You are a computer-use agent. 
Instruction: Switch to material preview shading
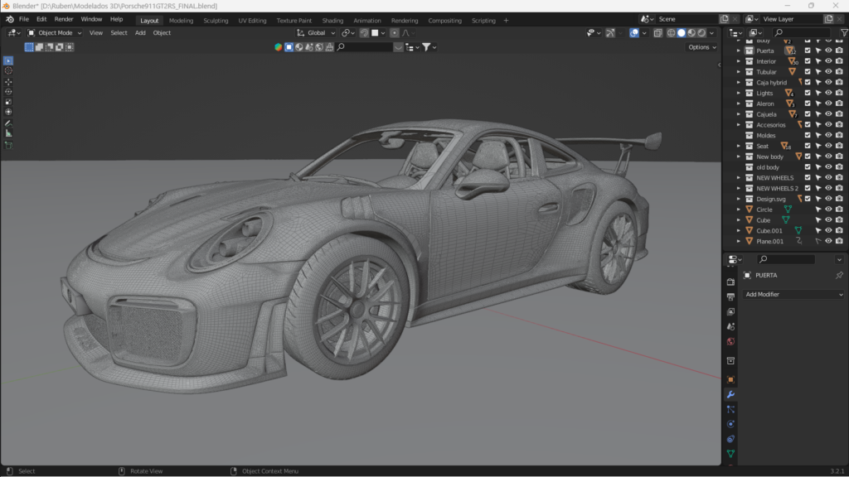pos(691,33)
